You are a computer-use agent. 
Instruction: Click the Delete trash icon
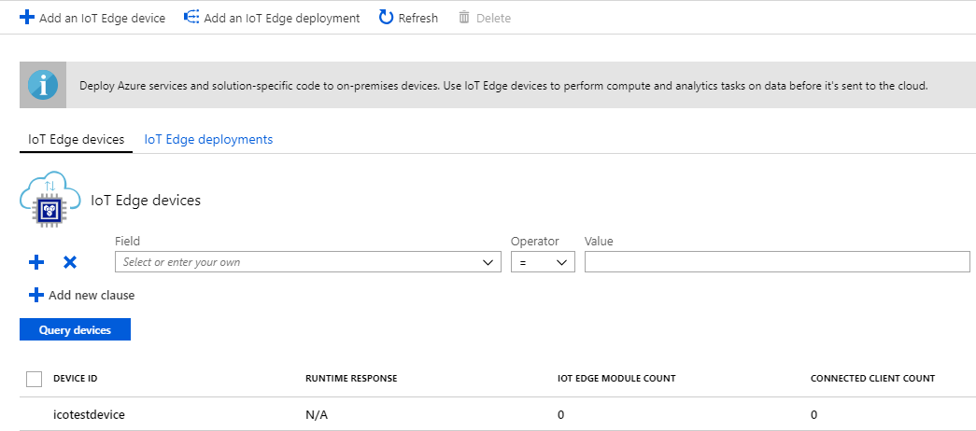(x=464, y=18)
